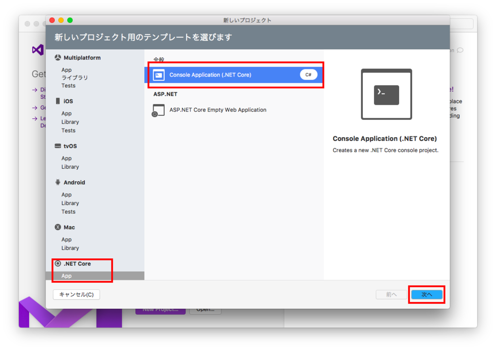
Task: Click the Visual Studio purple logo in the corner
Action: click(x=38, y=50)
